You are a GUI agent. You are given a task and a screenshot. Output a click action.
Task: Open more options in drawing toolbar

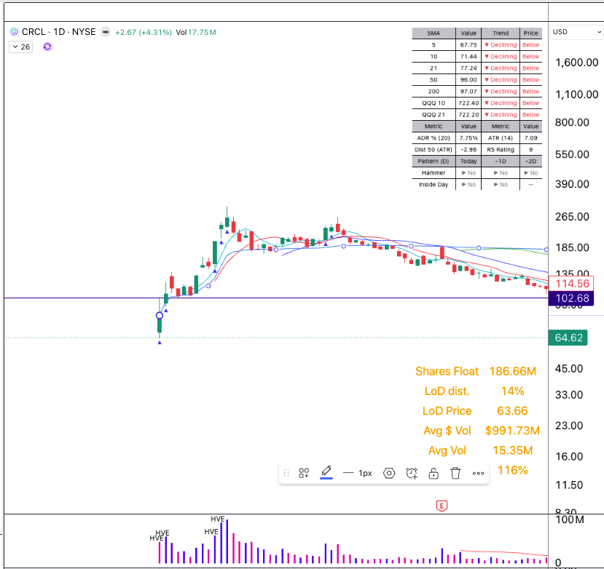(x=478, y=473)
